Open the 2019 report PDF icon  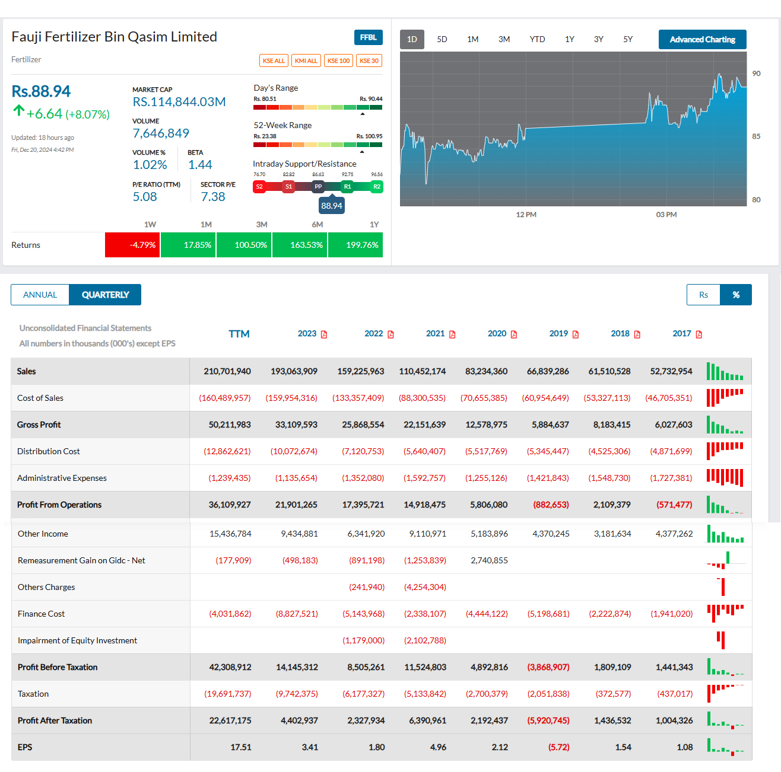click(x=576, y=334)
